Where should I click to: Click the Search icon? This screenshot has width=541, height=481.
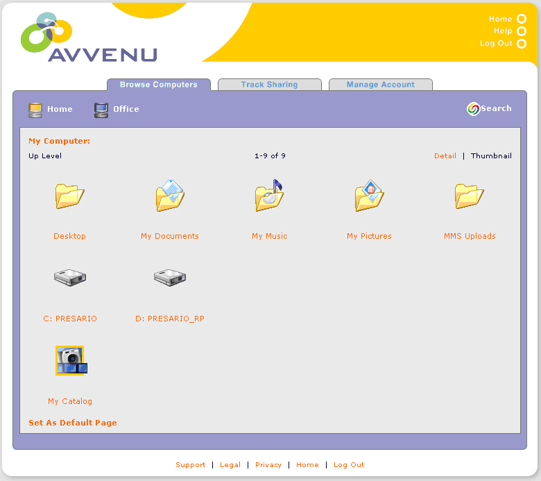[473, 109]
